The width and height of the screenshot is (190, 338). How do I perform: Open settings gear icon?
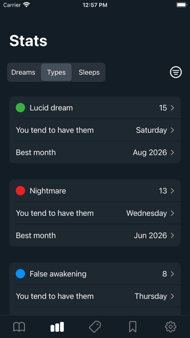pyautogui.click(x=171, y=327)
